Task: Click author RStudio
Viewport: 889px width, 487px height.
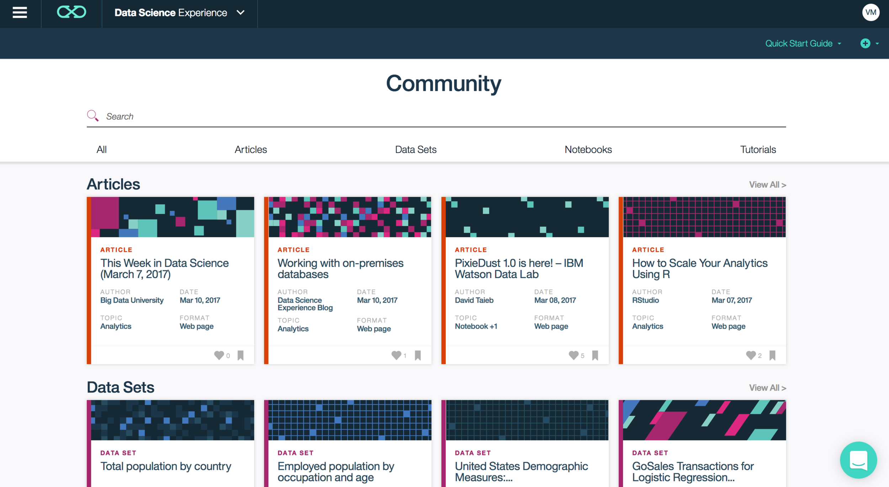Action: click(x=645, y=301)
